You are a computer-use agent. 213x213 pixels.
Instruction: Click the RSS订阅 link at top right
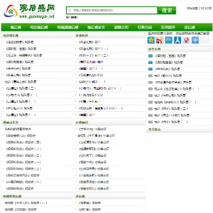(206, 8)
